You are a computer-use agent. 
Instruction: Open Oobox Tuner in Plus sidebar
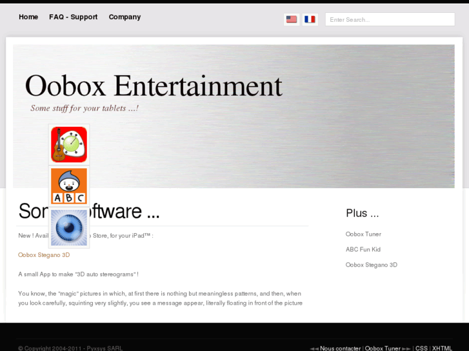(363, 234)
